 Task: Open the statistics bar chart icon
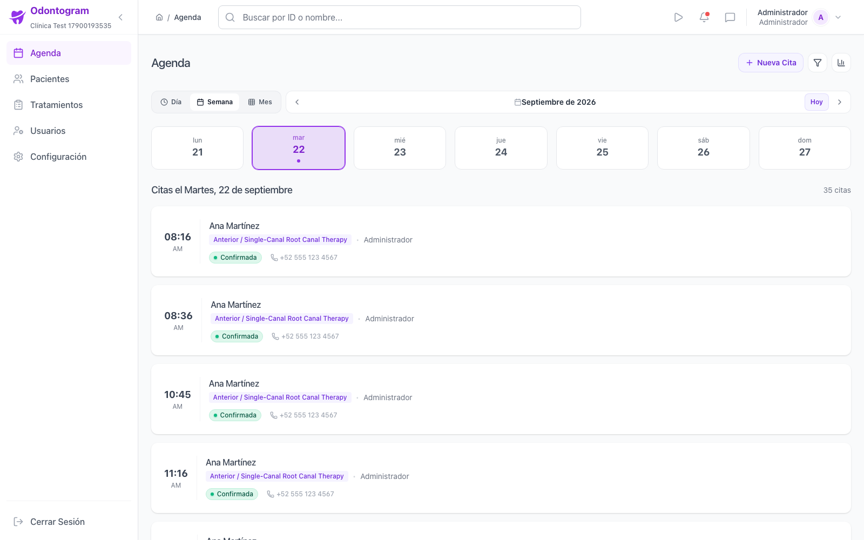point(841,63)
